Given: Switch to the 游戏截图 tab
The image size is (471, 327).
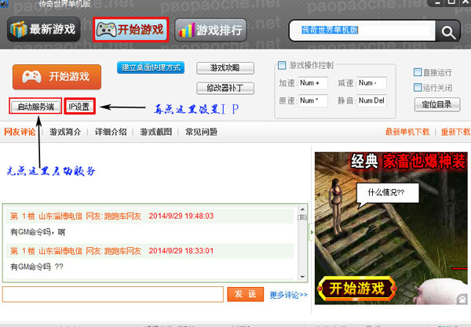Looking at the screenshot, I should (x=156, y=132).
